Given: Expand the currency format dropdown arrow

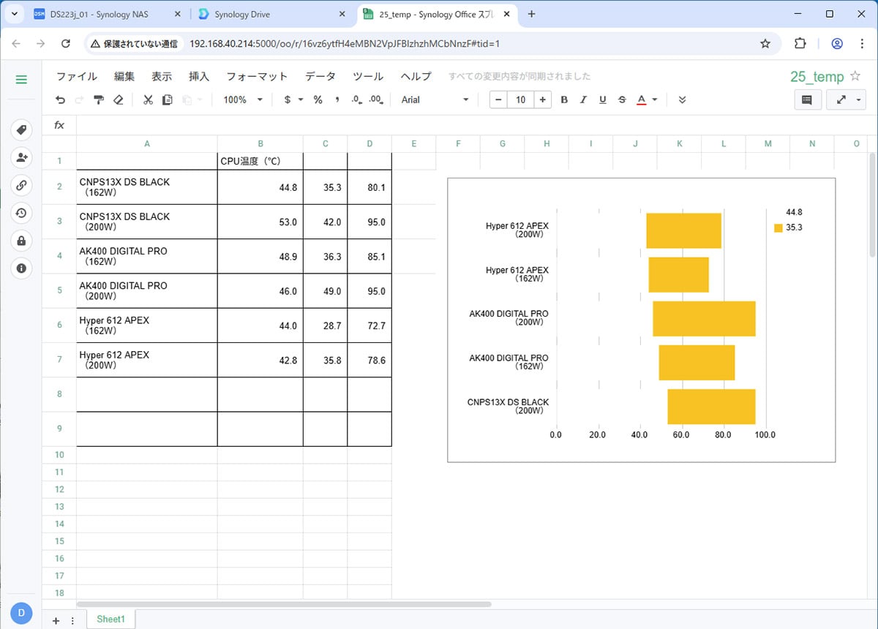Looking at the screenshot, I should [301, 100].
